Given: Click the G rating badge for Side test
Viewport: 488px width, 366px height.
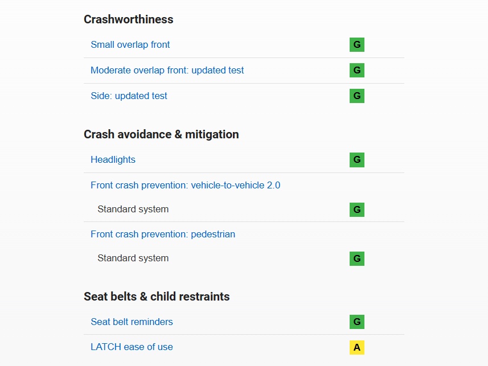Looking at the screenshot, I should [x=357, y=96].
